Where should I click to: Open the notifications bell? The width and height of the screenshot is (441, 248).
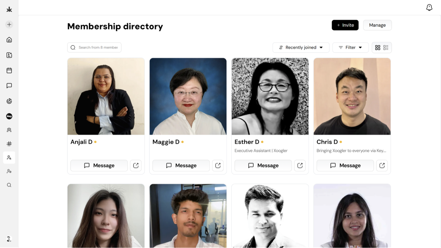coord(429,8)
